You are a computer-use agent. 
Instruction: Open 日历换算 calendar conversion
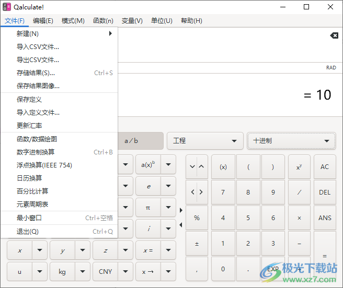[59, 178]
